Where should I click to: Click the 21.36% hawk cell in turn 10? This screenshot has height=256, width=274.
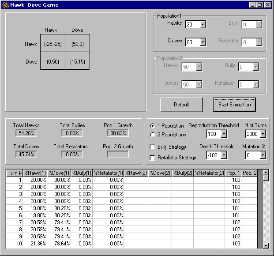click(35, 244)
